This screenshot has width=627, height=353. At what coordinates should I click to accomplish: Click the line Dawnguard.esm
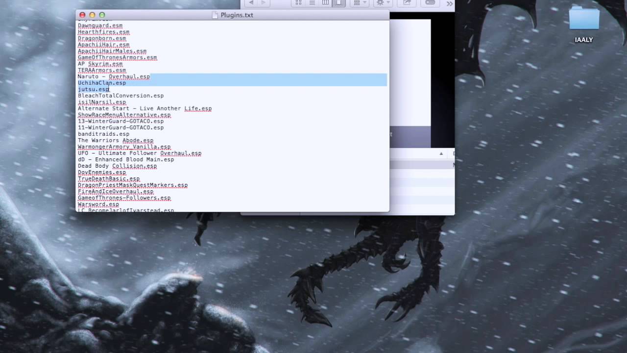(x=100, y=25)
